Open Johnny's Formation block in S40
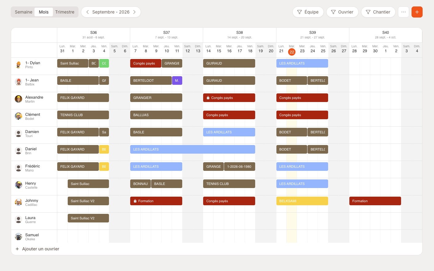This screenshot has width=434, height=271. pyautogui.click(x=375, y=201)
